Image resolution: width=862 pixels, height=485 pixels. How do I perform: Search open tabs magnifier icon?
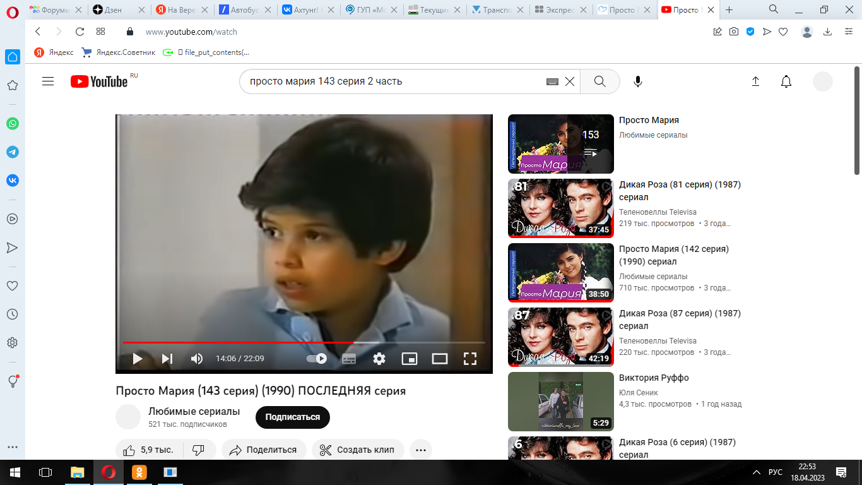coord(774,9)
